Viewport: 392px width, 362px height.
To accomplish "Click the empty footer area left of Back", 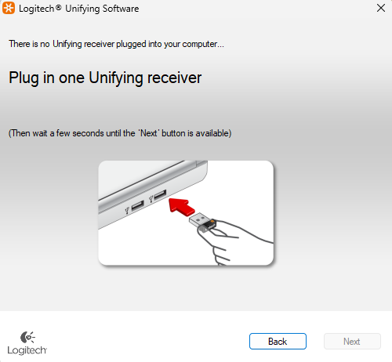I will pos(147,339).
